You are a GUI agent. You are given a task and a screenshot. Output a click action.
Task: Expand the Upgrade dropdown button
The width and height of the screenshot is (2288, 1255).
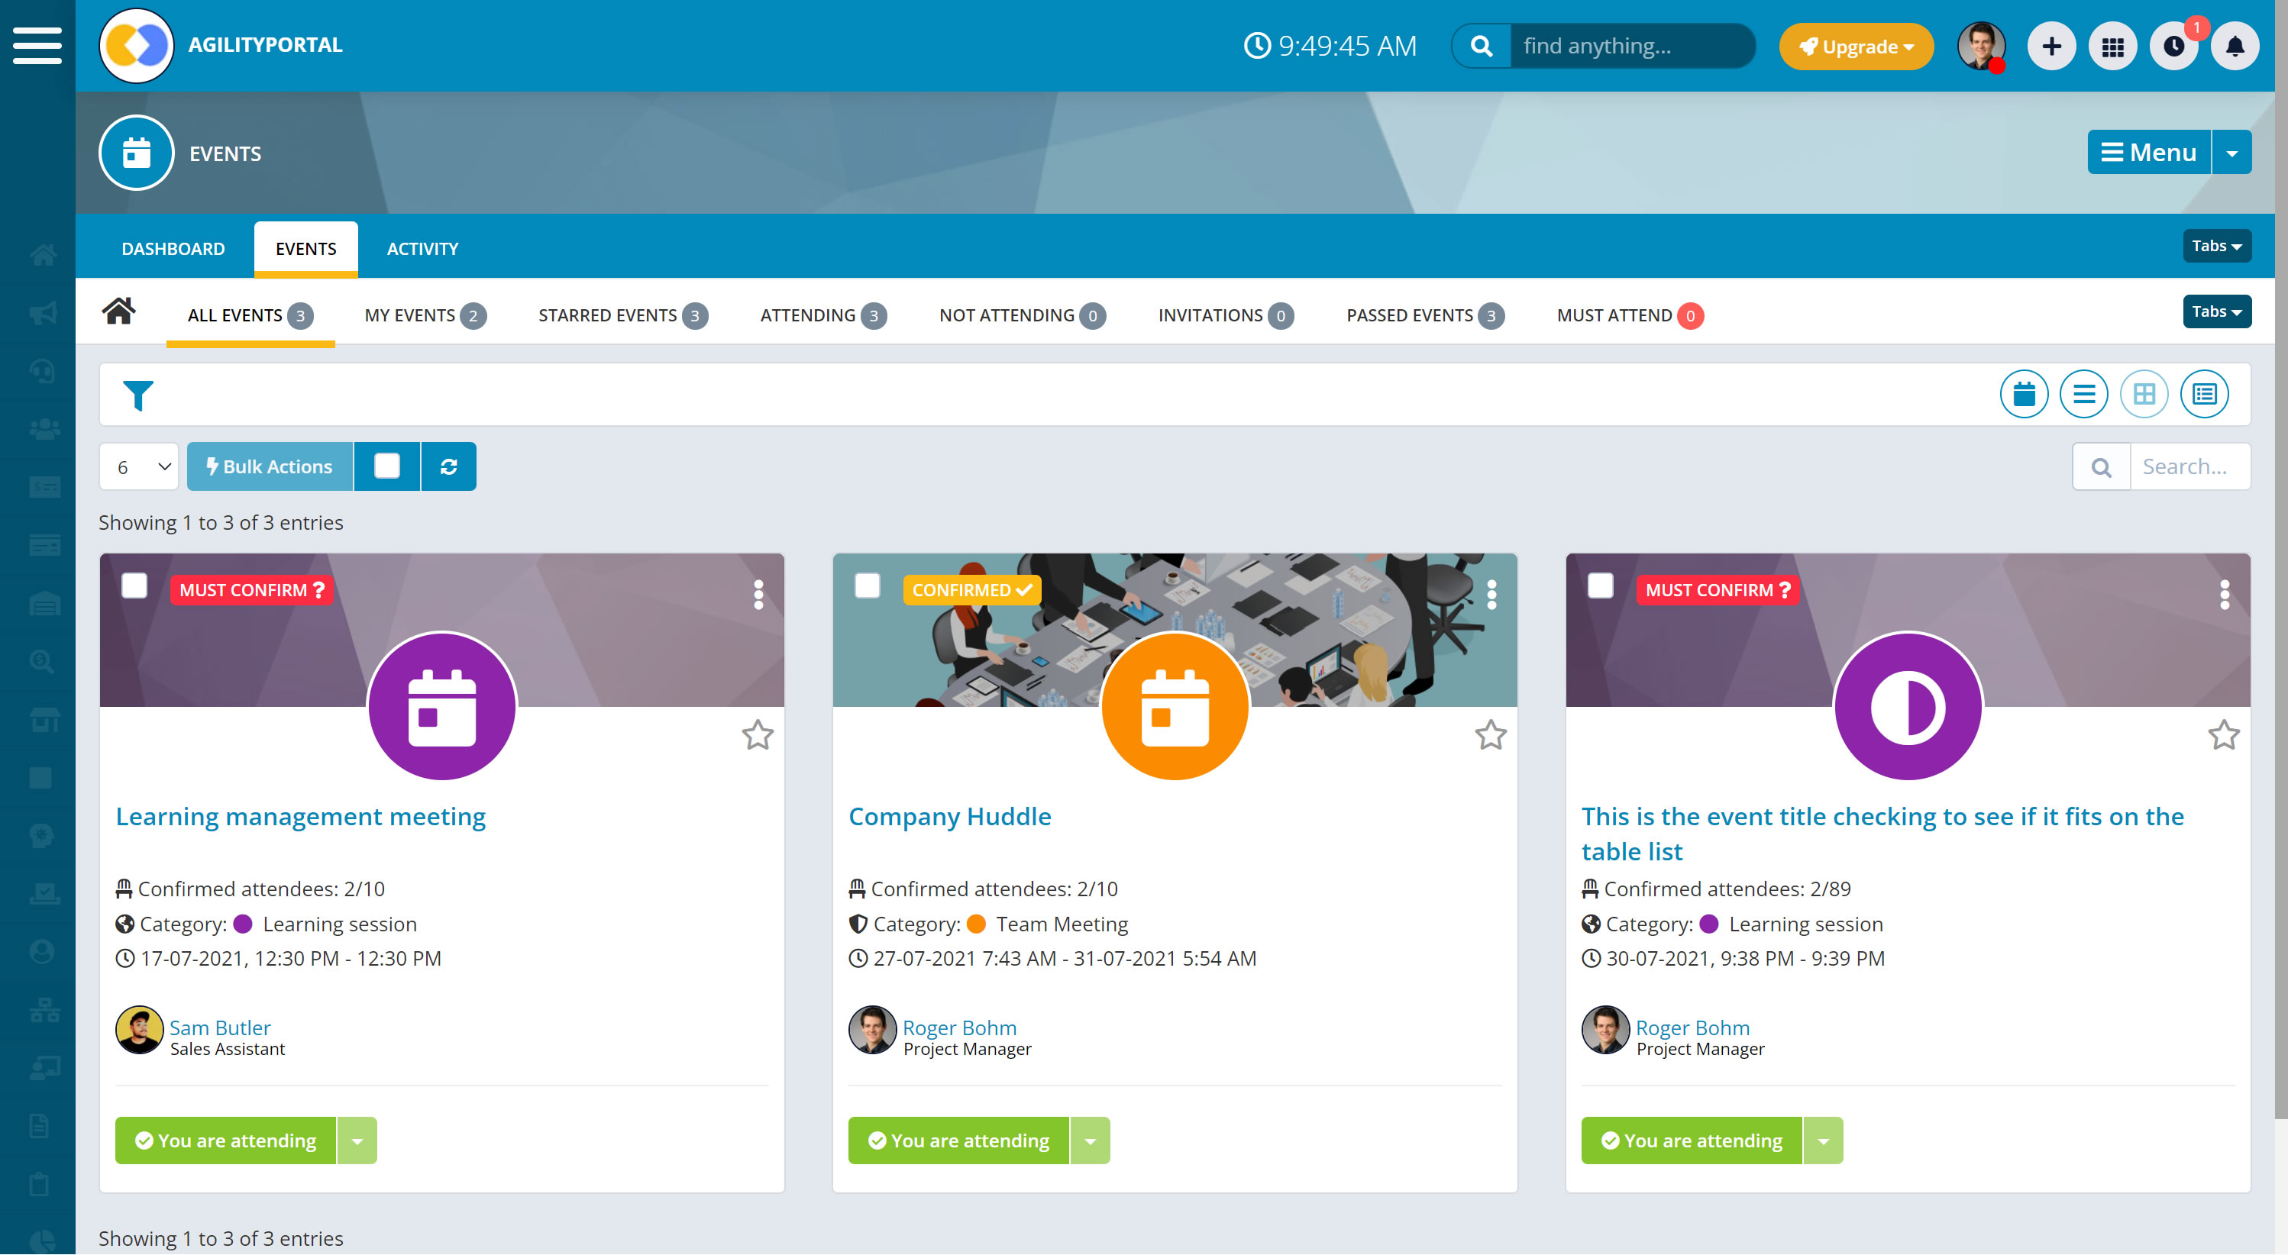(1856, 46)
